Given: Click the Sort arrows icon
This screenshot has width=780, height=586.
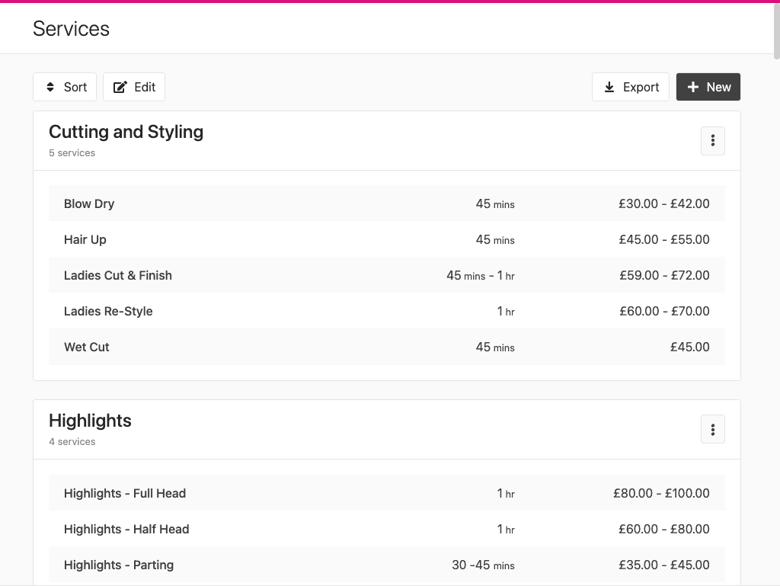Looking at the screenshot, I should pos(50,87).
